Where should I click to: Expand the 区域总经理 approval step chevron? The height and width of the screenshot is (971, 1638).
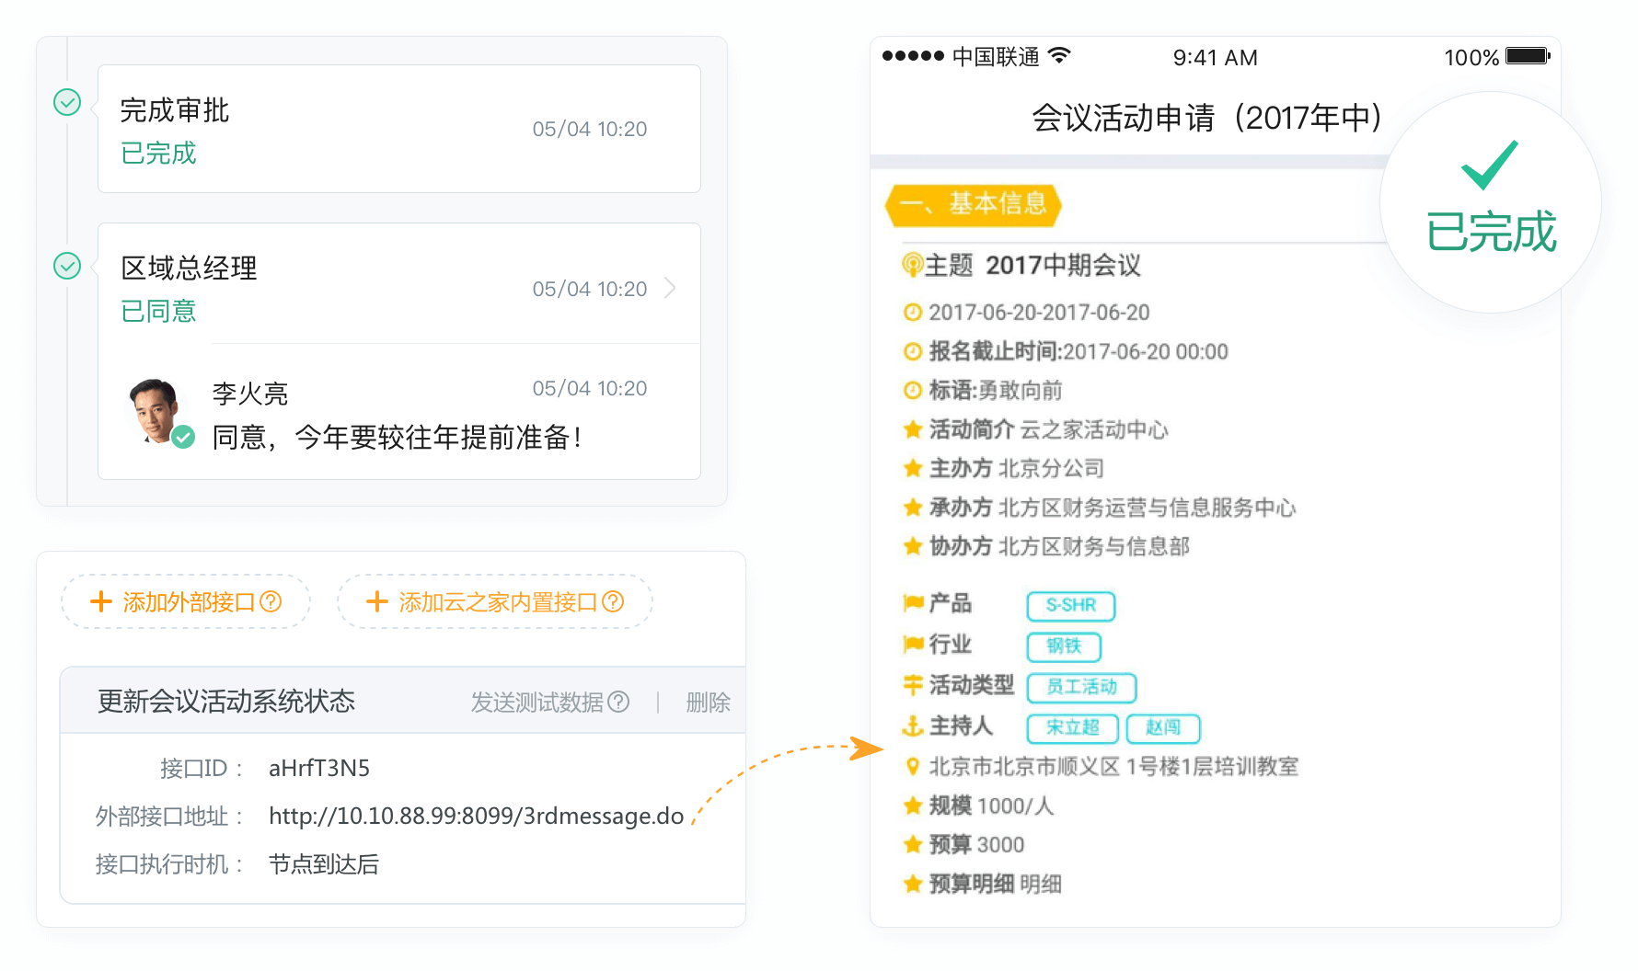click(670, 288)
